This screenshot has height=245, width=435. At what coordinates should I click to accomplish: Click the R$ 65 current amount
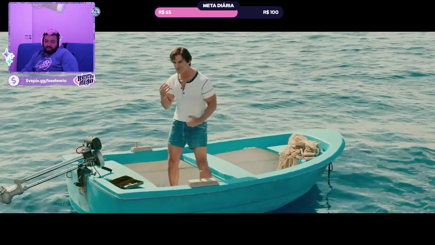165,12
